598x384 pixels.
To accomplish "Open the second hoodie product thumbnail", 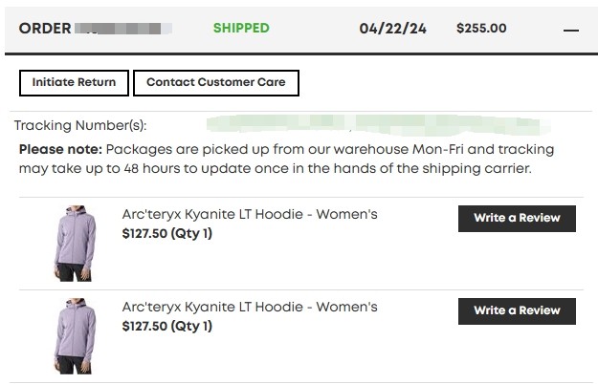I will click(x=71, y=335).
